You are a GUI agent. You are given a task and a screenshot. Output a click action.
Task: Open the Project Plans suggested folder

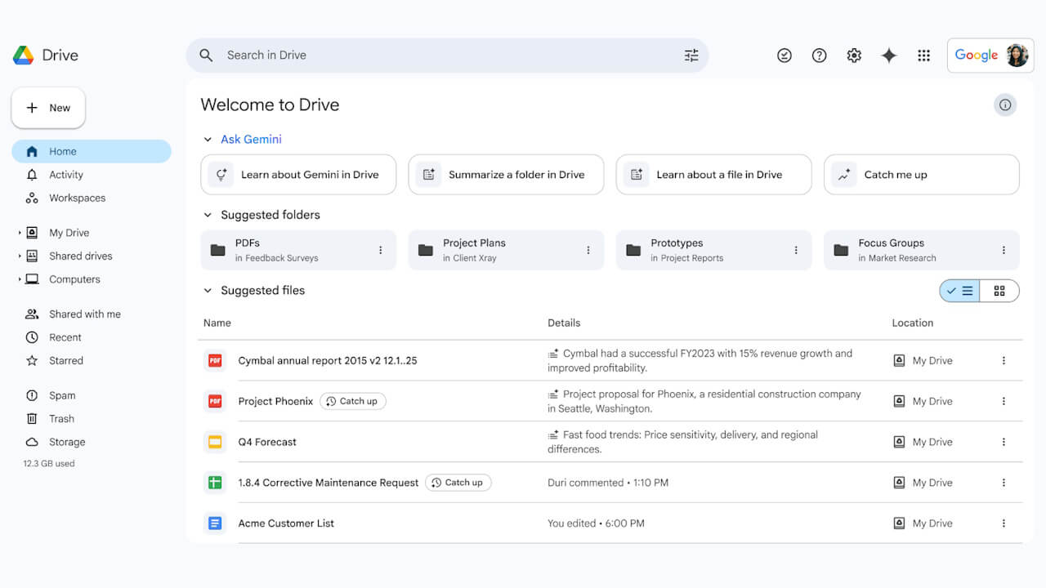coord(506,250)
